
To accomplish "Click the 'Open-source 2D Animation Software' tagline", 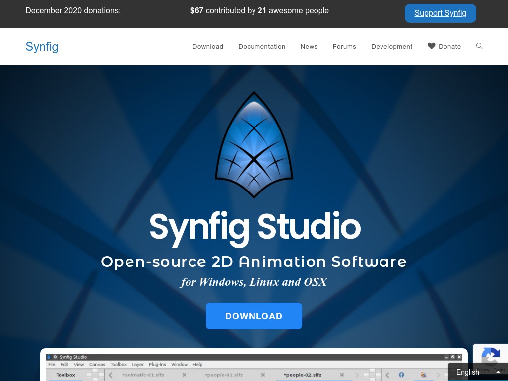I will (254, 262).
